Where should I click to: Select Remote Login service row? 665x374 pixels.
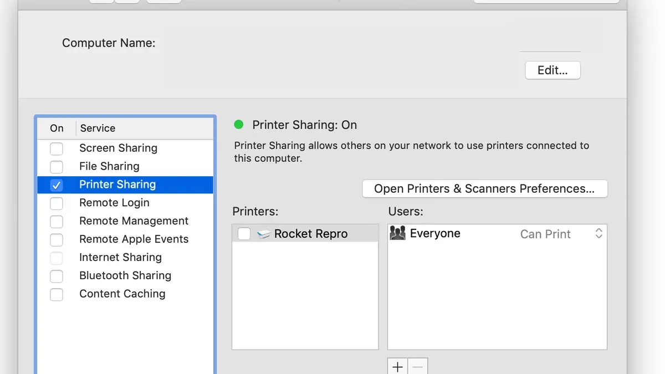pyautogui.click(x=125, y=203)
